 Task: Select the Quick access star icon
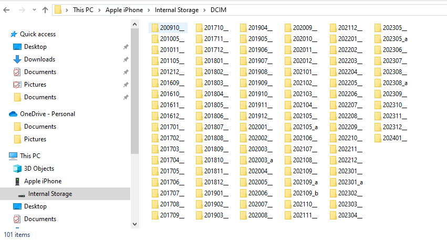tap(14, 34)
